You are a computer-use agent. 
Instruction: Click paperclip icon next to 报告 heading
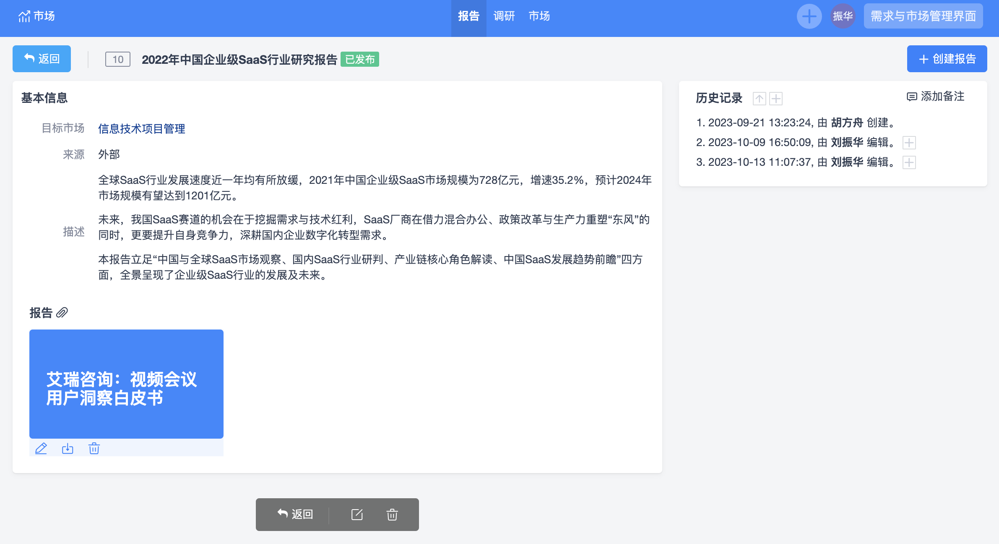tap(62, 313)
